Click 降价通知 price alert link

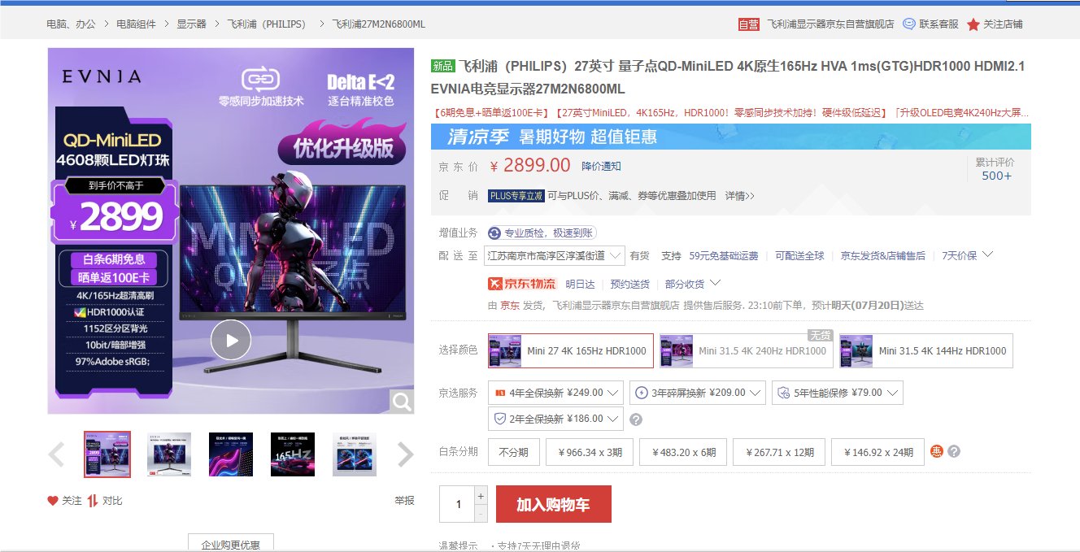pyautogui.click(x=601, y=166)
